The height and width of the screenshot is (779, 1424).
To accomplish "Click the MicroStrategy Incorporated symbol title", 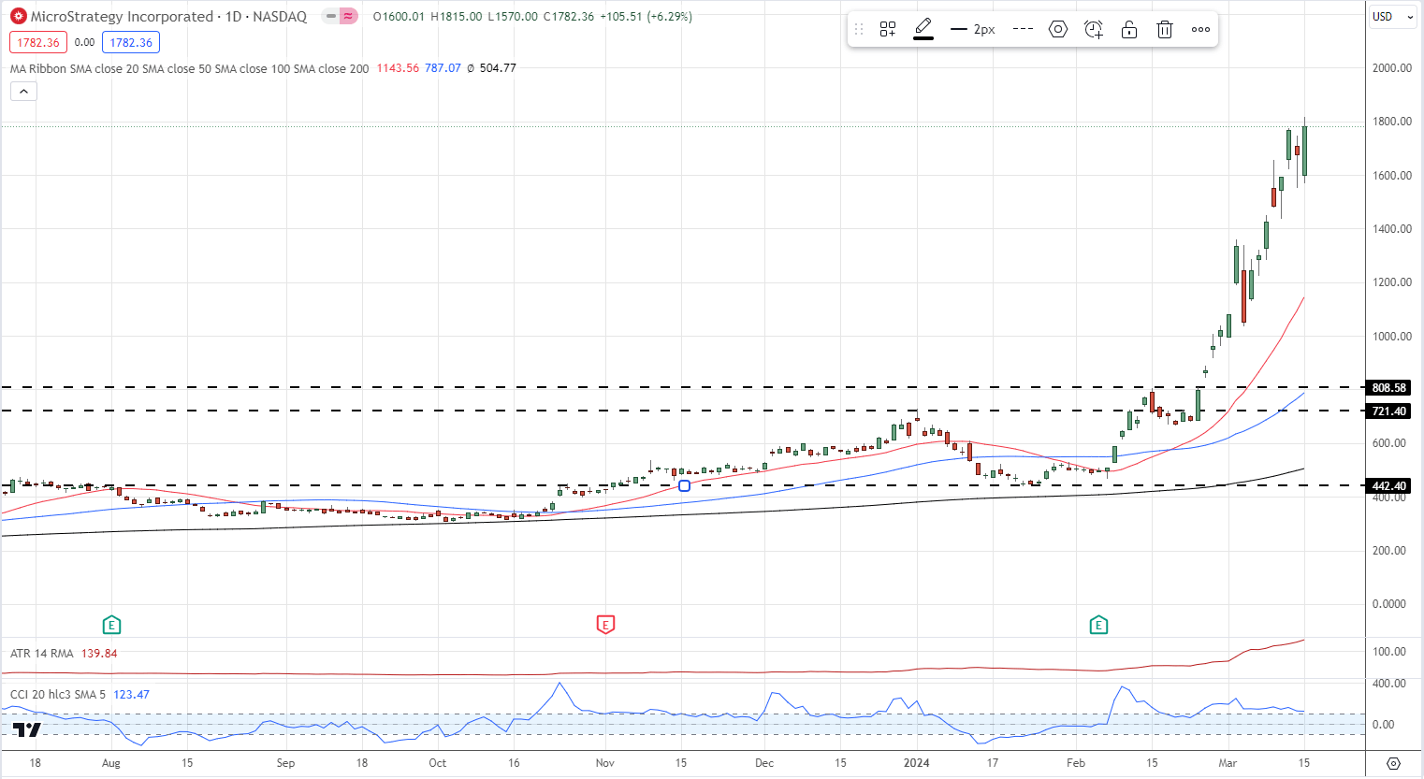I will point(122,17).
